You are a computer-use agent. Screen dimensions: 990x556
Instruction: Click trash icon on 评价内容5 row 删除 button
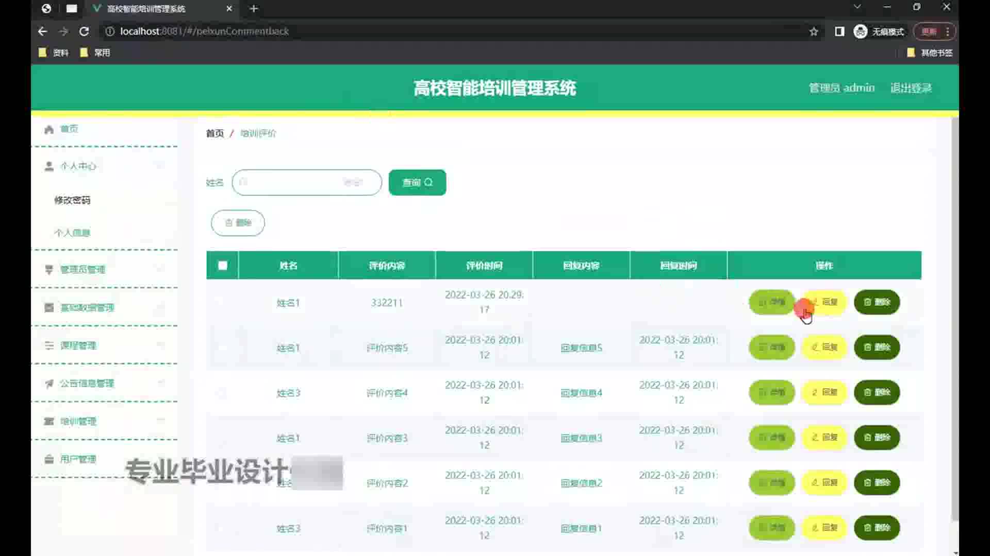pos(868,347)
